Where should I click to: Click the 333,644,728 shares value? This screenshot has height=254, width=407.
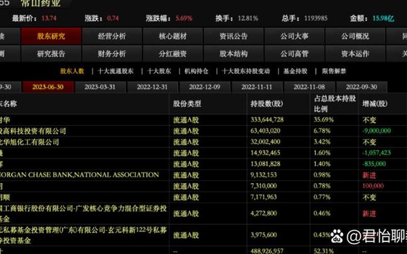click(x=267, y=120)
